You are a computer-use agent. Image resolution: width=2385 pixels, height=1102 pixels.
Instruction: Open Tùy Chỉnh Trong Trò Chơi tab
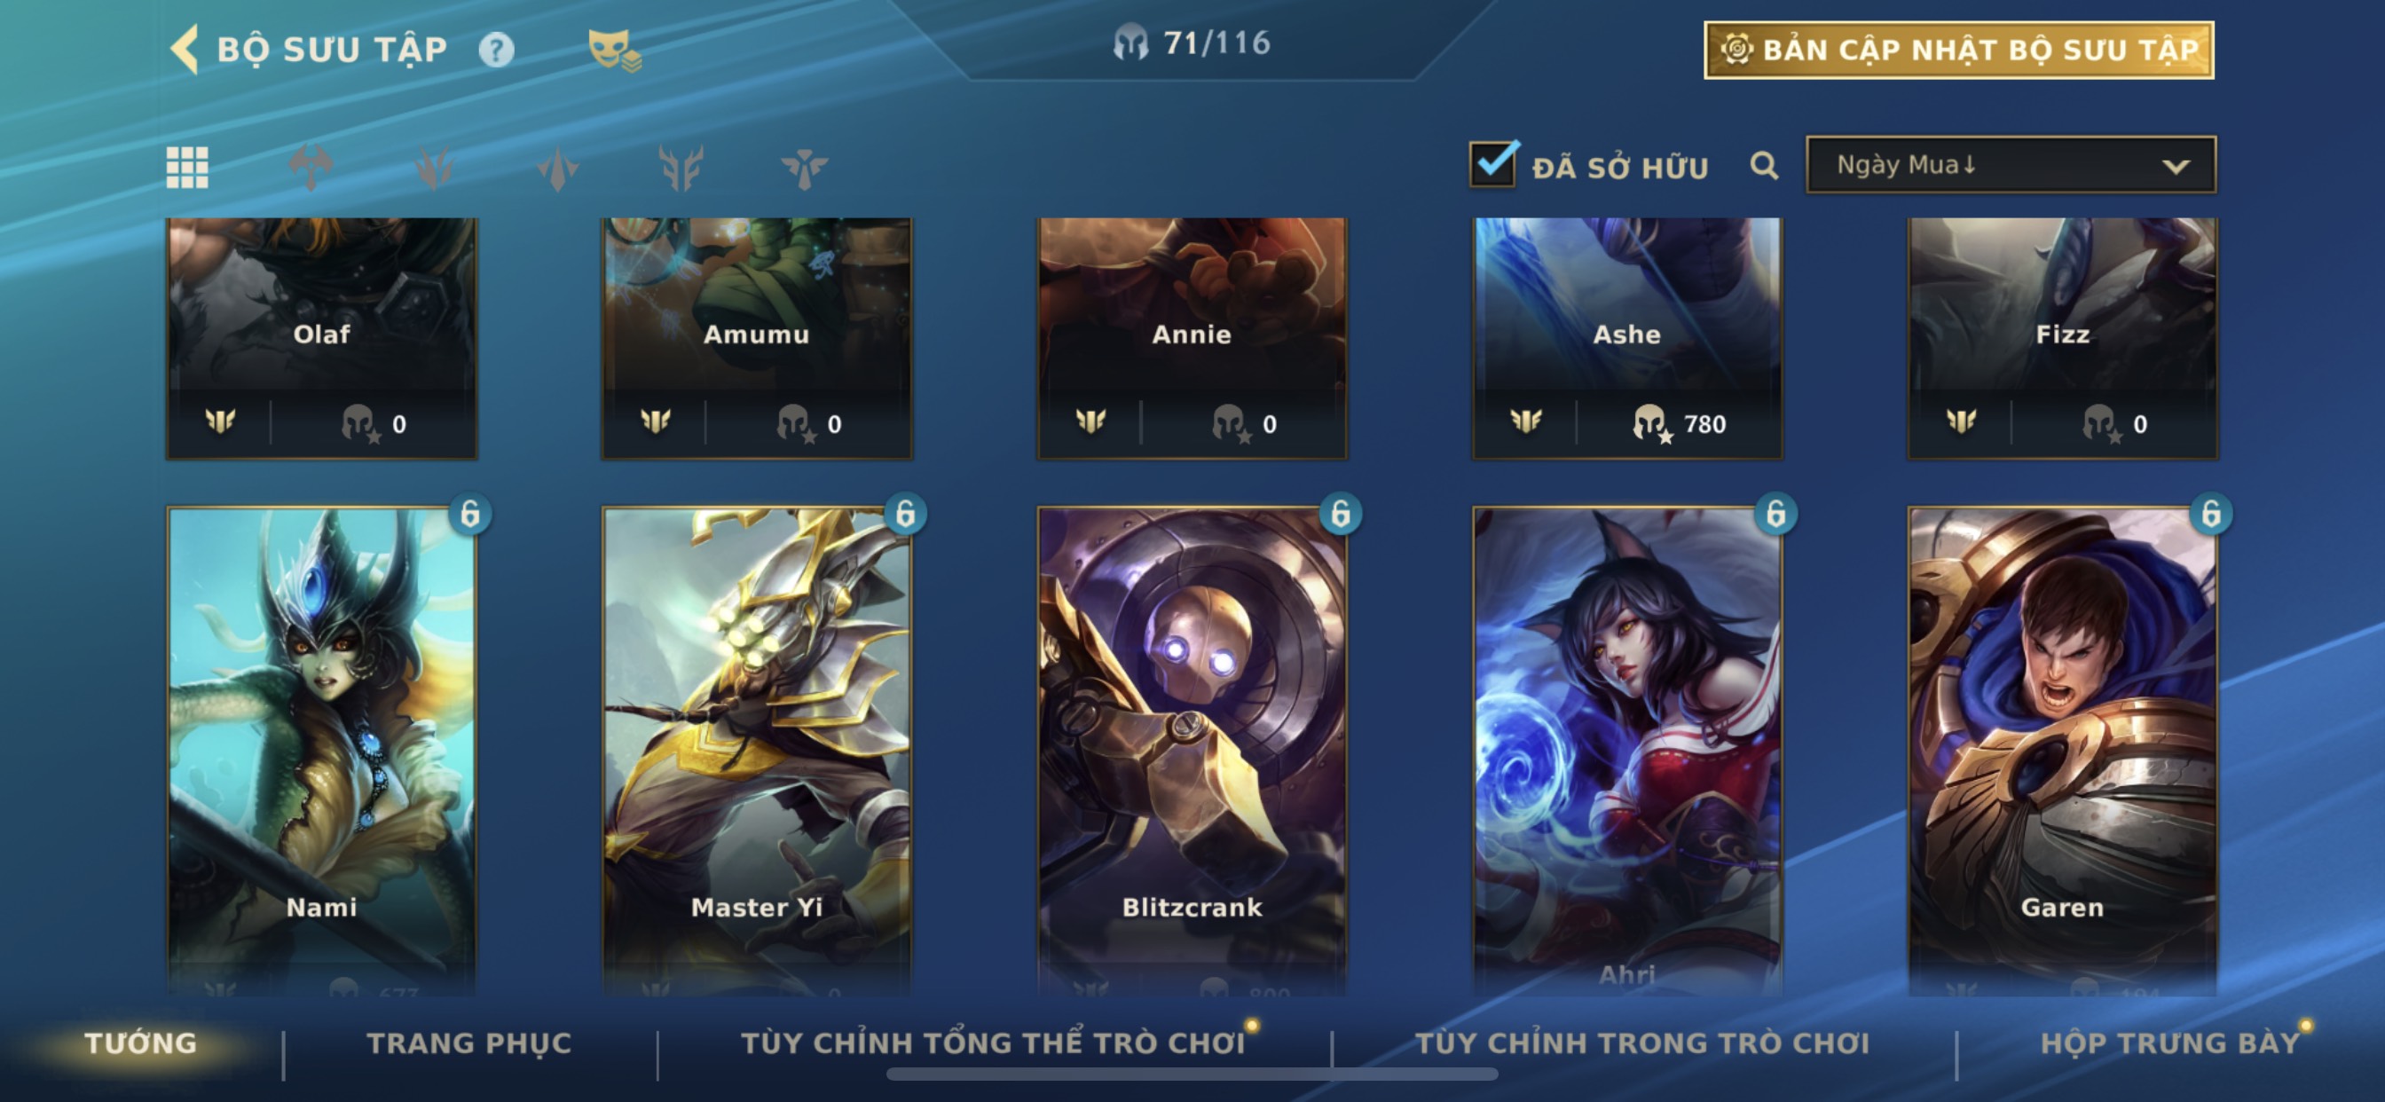pyautogui.click(x=1642, y=1043)
